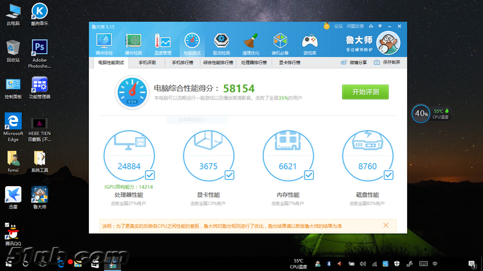
Task: Toggle the 内存性能 test checkbox
Action: 308,175
